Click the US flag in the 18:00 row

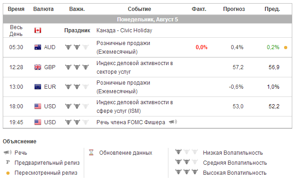(x=38, y=106)
